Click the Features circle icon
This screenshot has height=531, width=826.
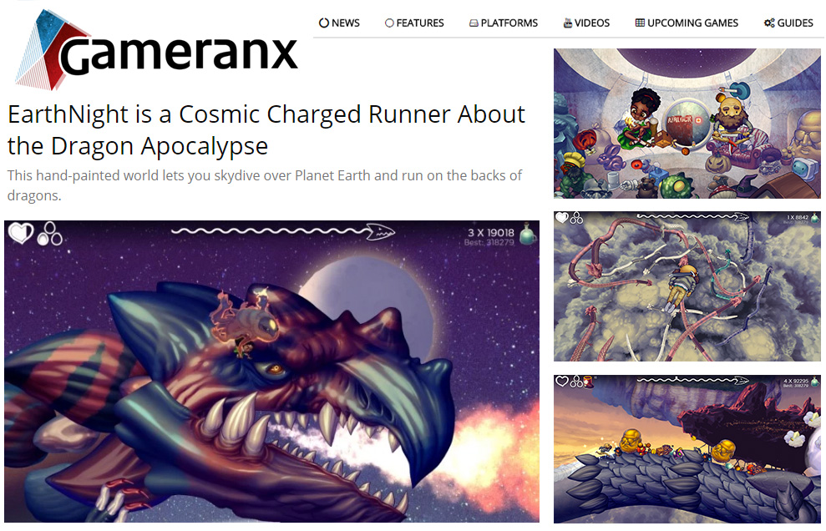389,23
